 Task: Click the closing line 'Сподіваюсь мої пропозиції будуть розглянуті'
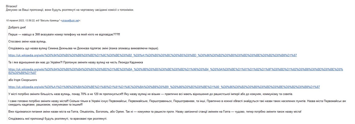[58, 119]
